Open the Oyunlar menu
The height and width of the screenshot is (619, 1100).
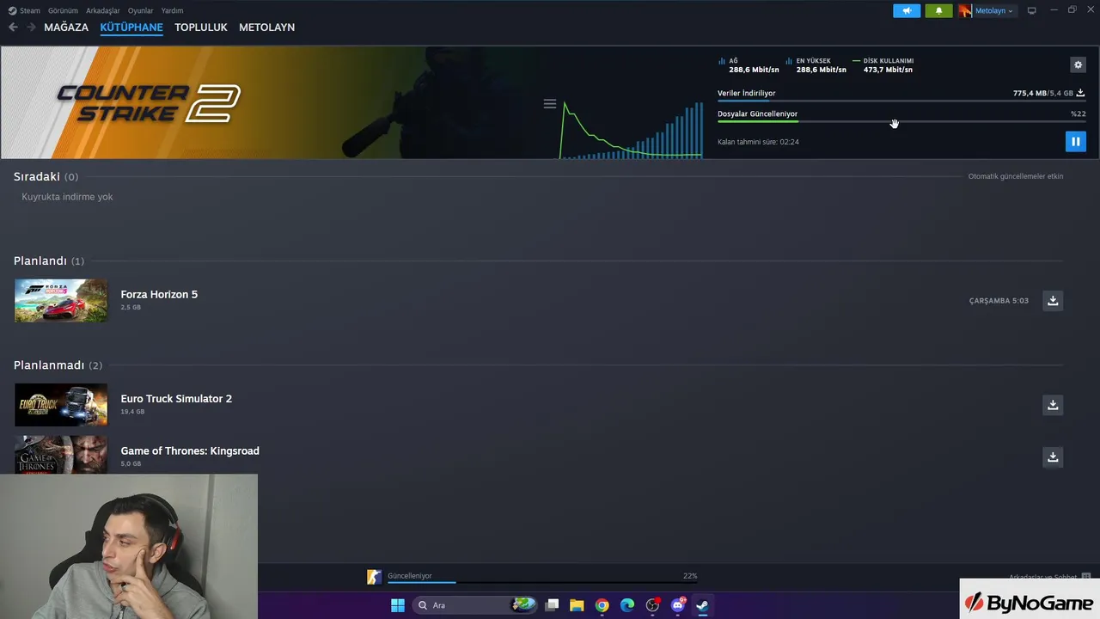tap(140, 10)
